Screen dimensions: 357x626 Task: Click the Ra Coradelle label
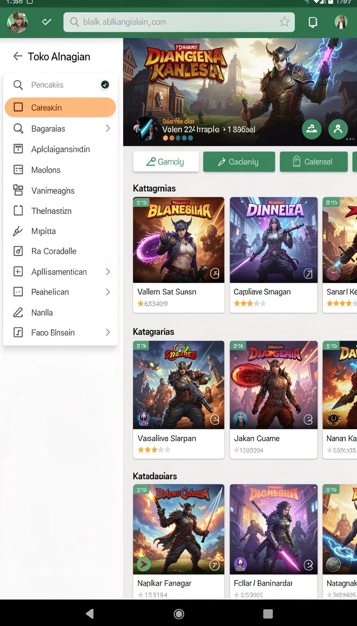[x=54, y=251]
